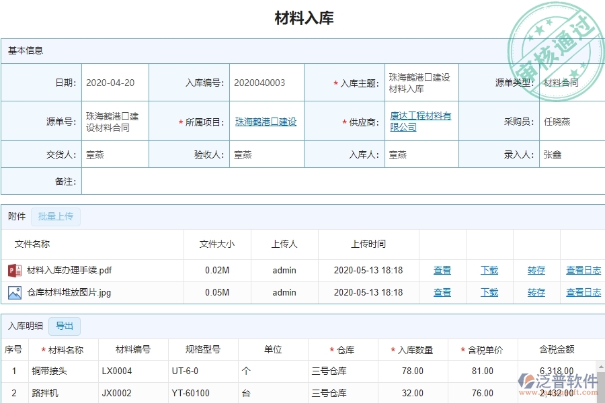Open 查看日志 for 材料入库办理手续.pdf
Image resolution: width=605 pixels, height=403 pixels.
[583, 270]
